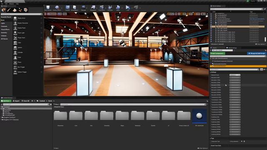Open the Perspective view dropdown
This screenshot has height=150, width=267.
pyautogui.click(x=52, y=14)
